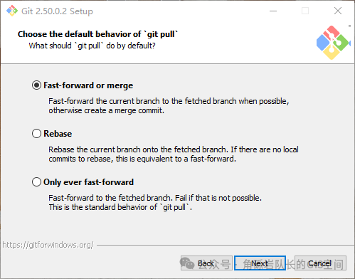Go Back to previous setup page
The image size is (355, 279).
tap(206, 263)
